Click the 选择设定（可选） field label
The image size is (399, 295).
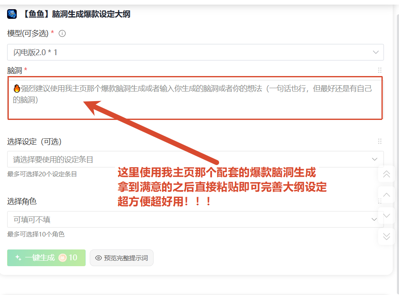pyautogui.click(x=34, y=141)
